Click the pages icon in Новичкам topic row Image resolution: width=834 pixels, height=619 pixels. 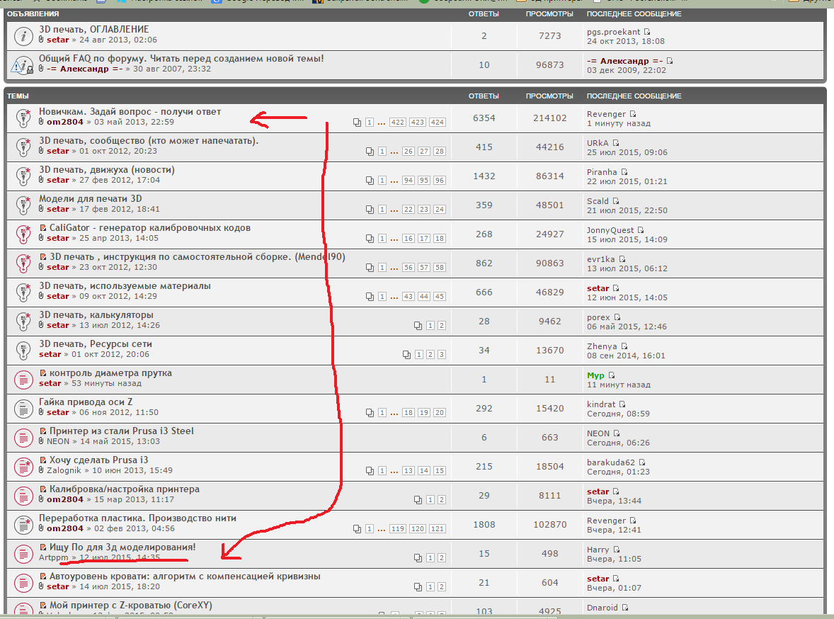click(357, 123)
